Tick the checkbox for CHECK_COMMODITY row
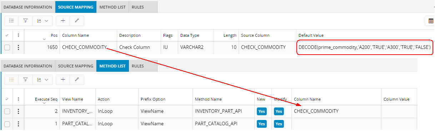Viewport: 435px width, 131px height. pyautogui.click(x=7, y=47)
